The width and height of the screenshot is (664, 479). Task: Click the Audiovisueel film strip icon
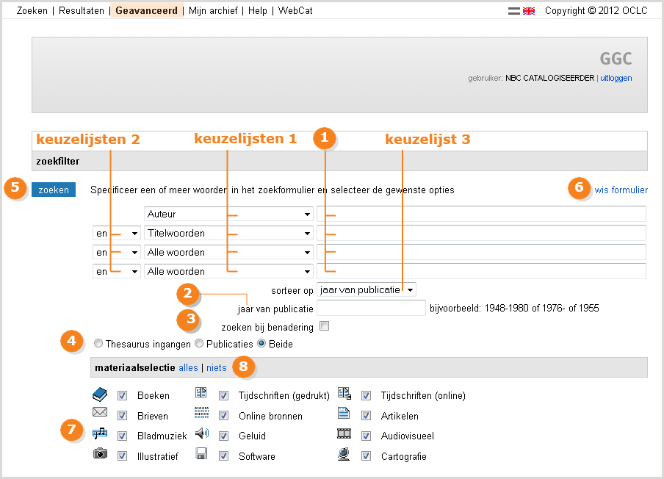click(x=344, y=433)
